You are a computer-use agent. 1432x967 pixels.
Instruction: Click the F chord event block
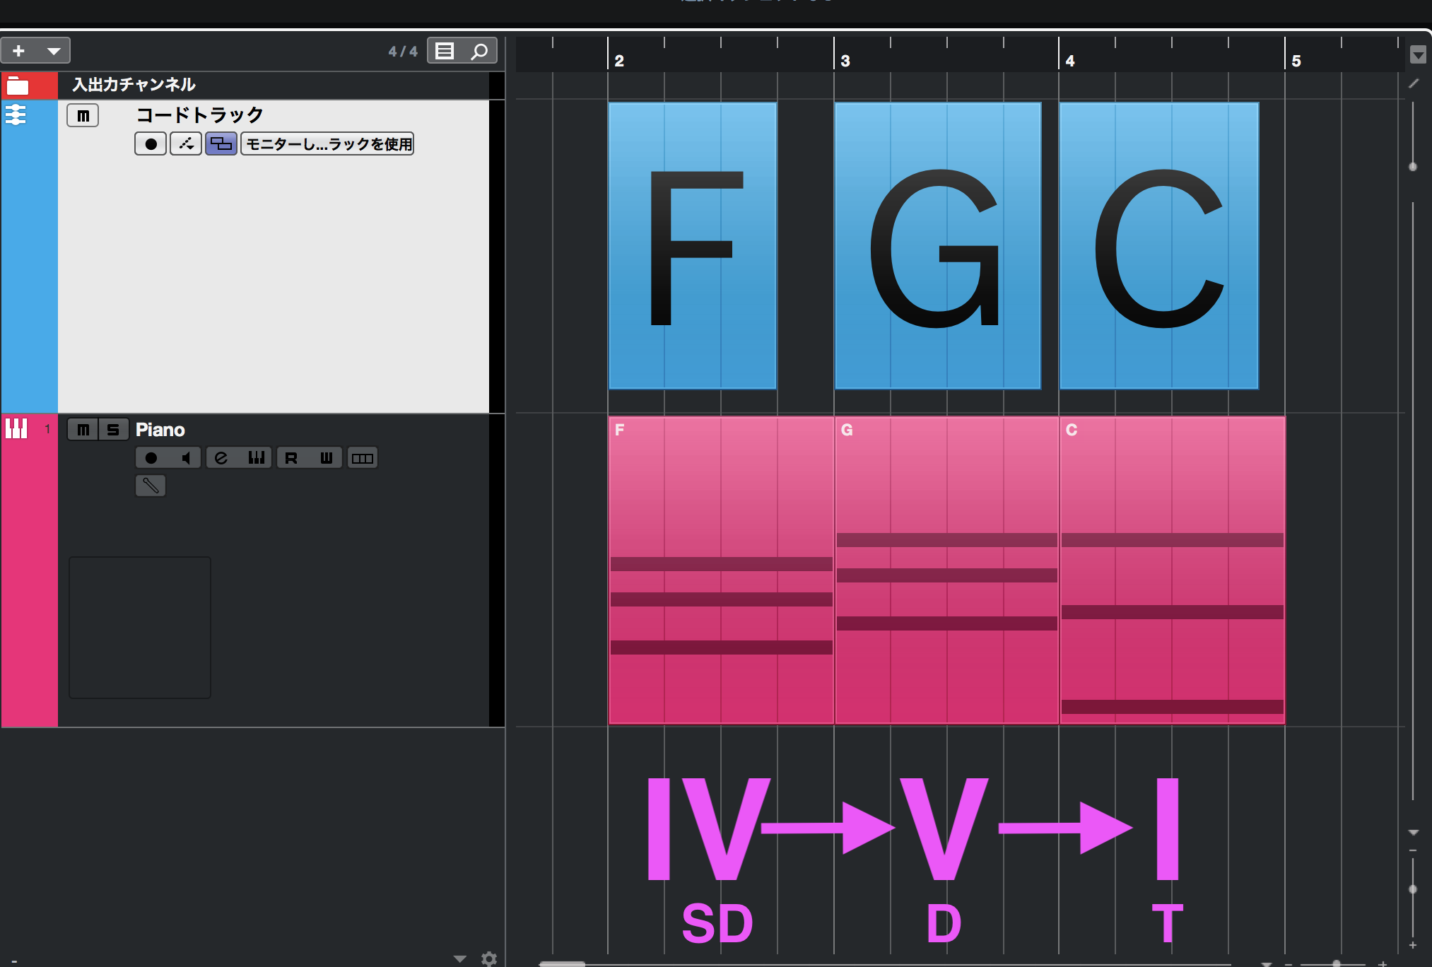[692, 246]
